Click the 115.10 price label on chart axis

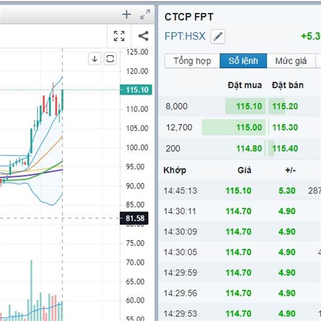(136, 90)
